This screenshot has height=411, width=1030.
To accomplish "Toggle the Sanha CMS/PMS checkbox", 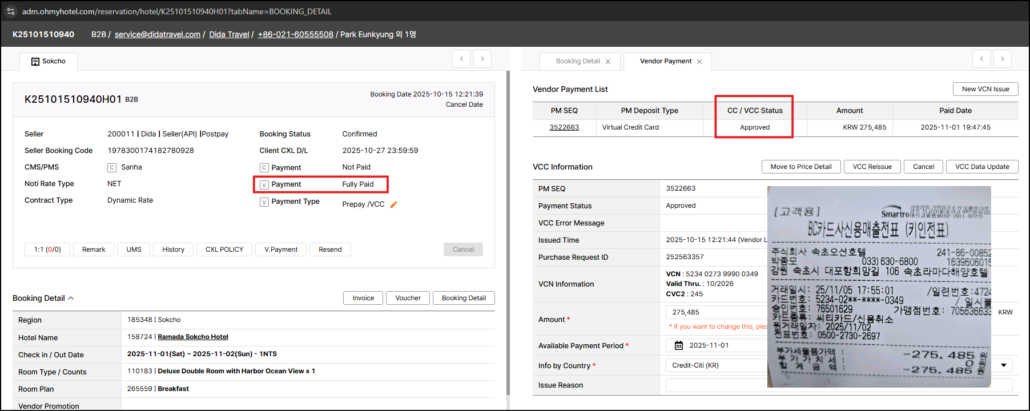I will point(112,168).
